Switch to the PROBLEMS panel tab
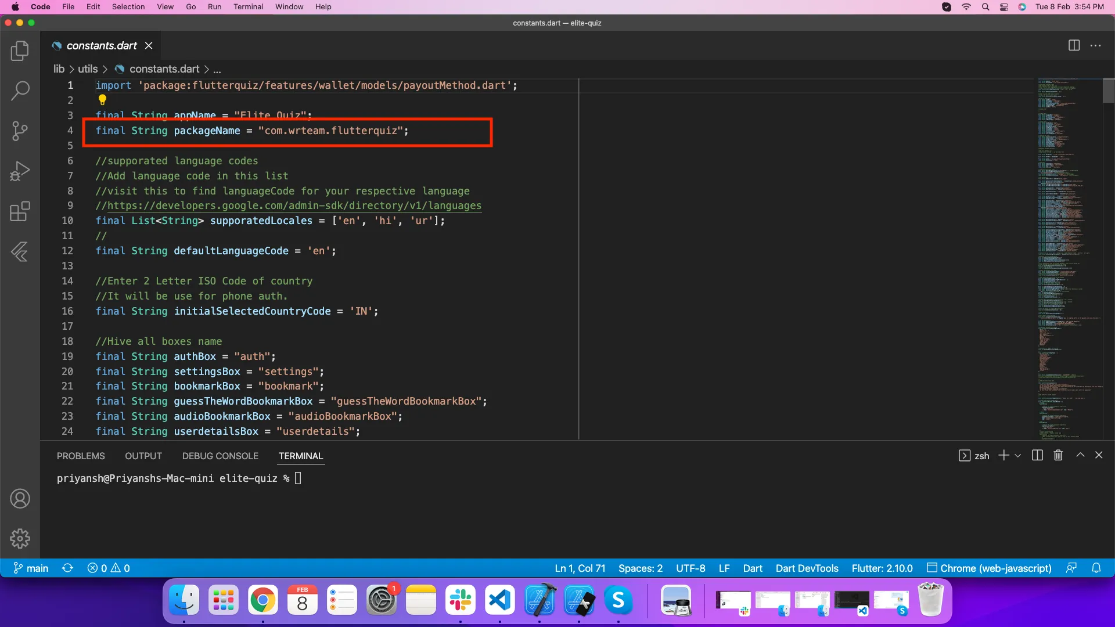Image resolution: width=1115 pixels, height=627 pixels. (x=81, y=456)
